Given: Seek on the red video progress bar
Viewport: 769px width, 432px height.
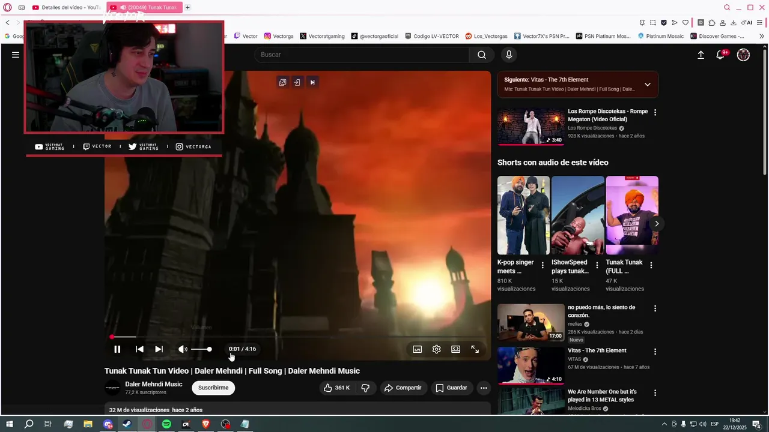Looking at the screenshot, I should 298,337.
